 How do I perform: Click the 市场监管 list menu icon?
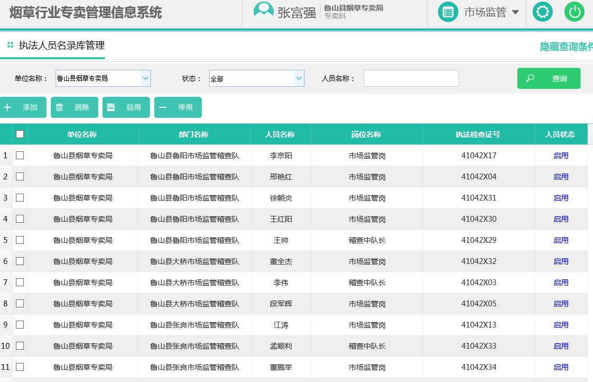(448, 12)
